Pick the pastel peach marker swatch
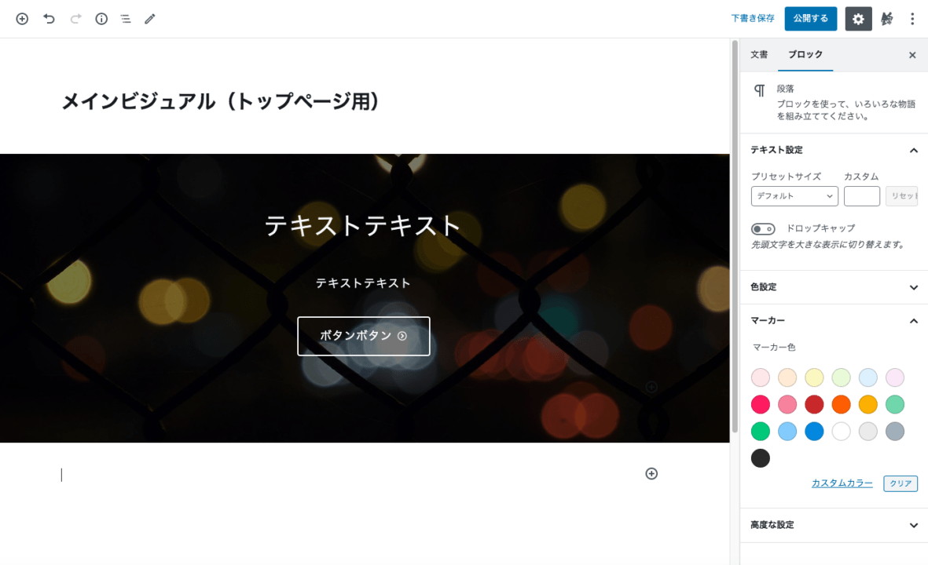The height and width of the screenshot is (565, 928). [x=787, y=377]
